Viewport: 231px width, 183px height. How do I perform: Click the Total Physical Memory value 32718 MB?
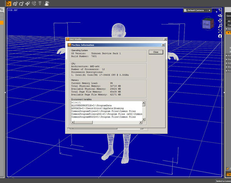(115, 86)
